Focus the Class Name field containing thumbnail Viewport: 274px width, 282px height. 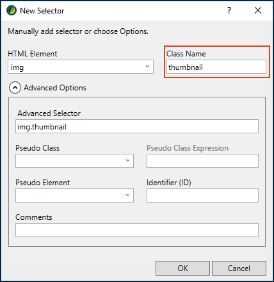pyautogui.click(x=216, y=67)
